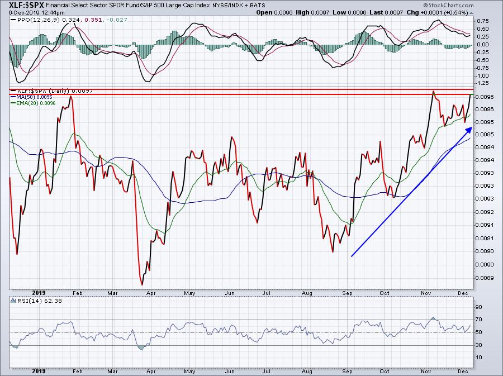Click the EMA(20) legend entry

click(x=33, y=103)
